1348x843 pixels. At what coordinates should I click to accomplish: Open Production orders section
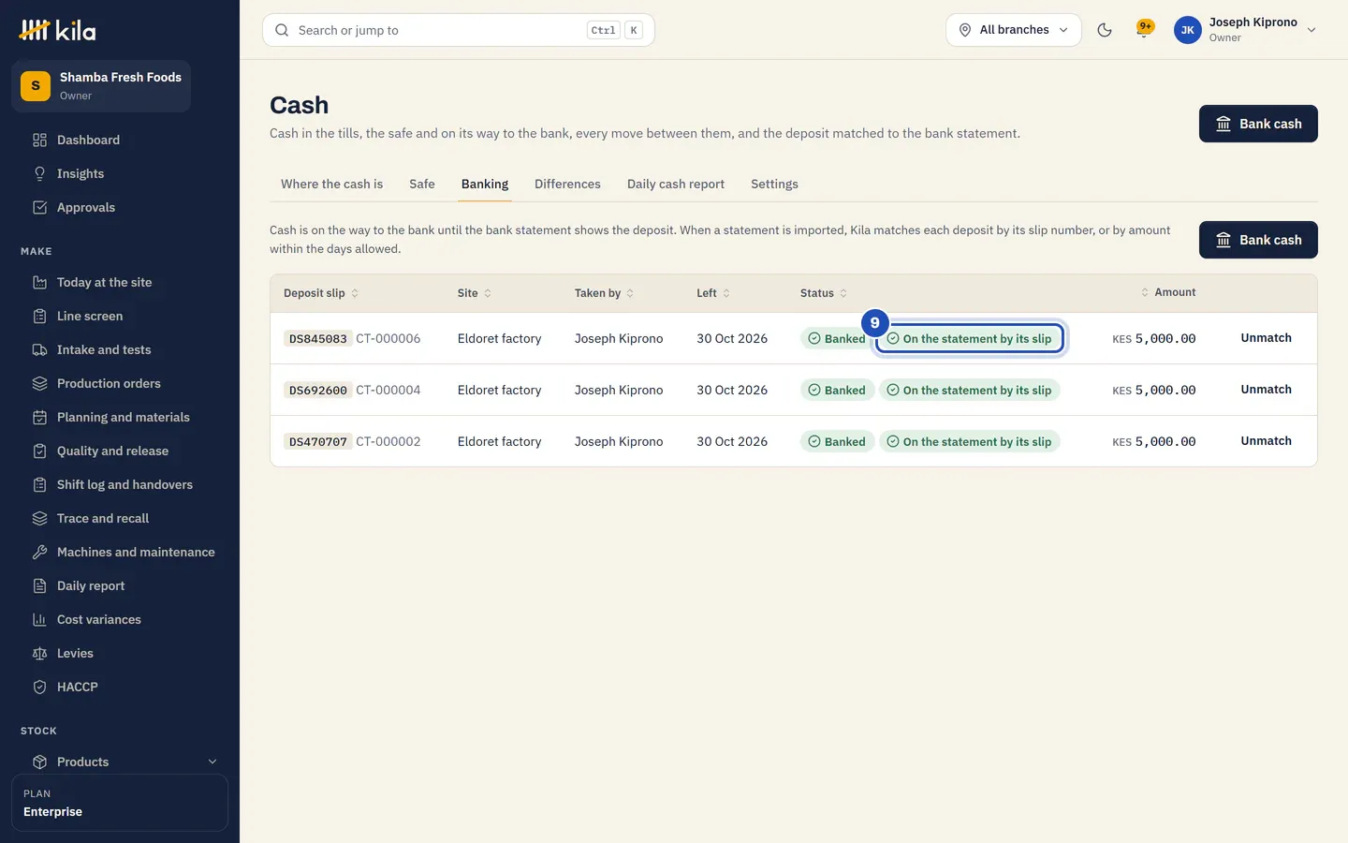[120, 383]
